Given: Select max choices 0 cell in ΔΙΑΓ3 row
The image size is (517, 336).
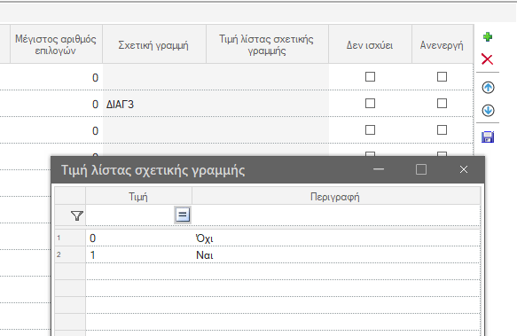Looking at the screenshot, I should (56, 105).
